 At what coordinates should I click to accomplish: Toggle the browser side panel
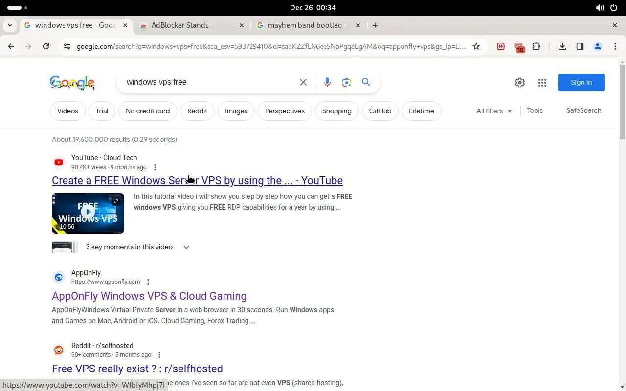pos(580,46)
